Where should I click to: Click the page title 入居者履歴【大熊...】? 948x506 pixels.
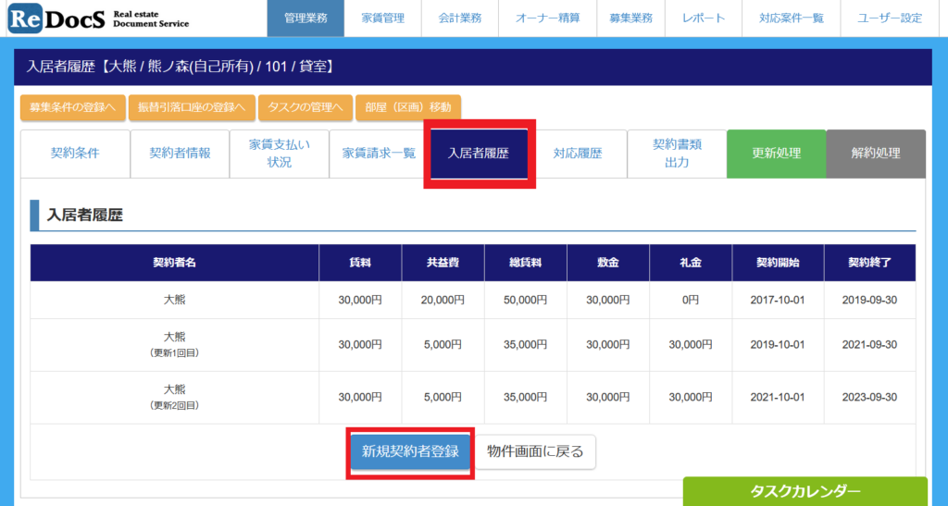181,67
